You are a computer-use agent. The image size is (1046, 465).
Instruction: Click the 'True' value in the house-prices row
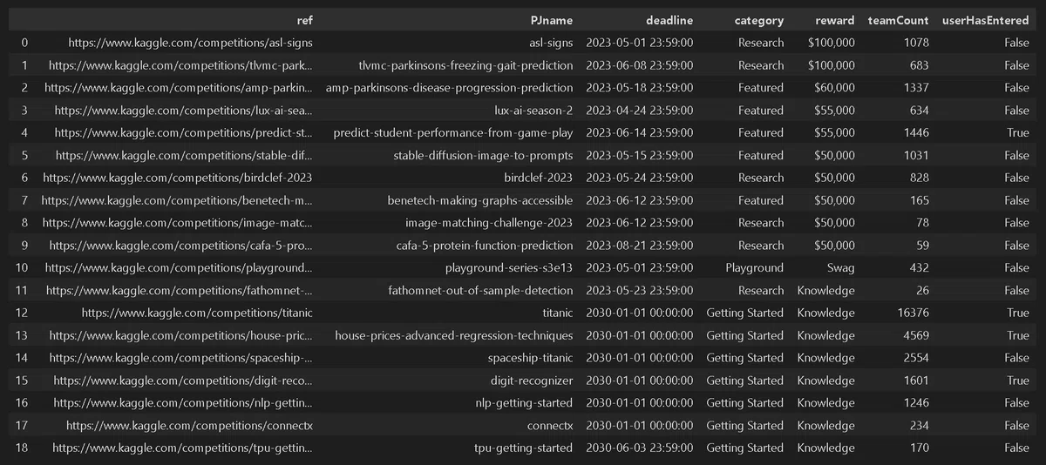(x=1018, y=335)
